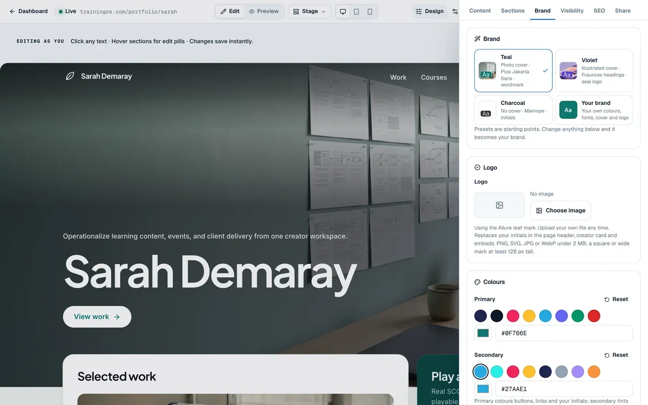Screen dimensions: 648x405
Task: Switch to Edit mode
Action: (x=230, y=12)
